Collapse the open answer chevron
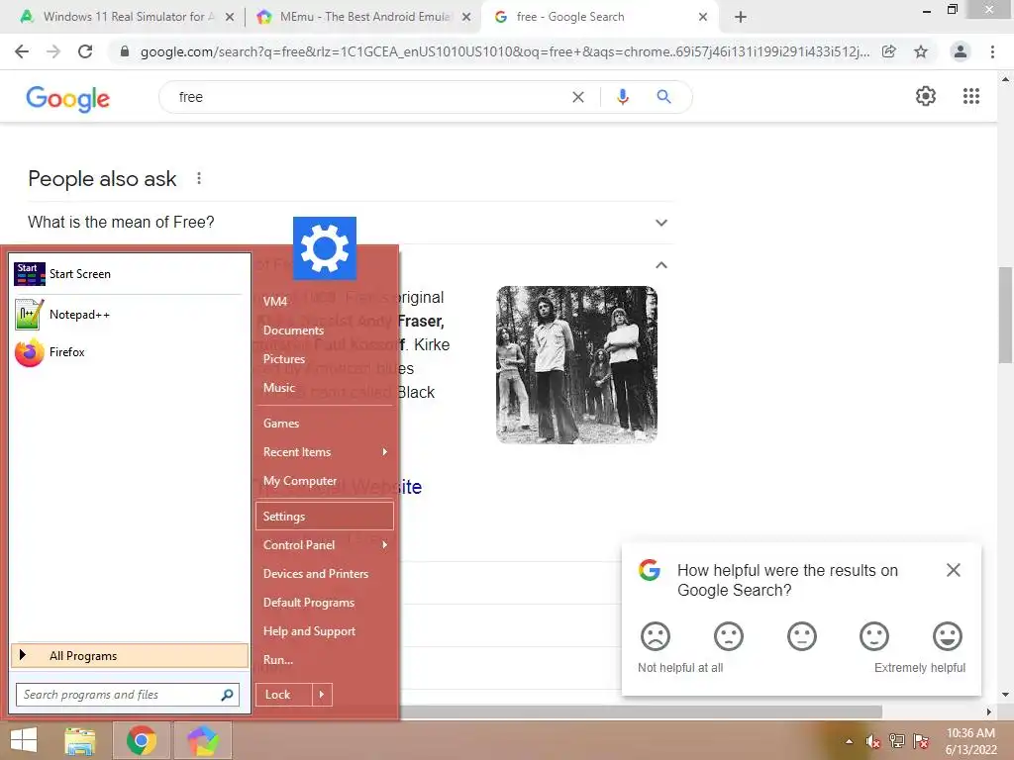1014x760 pixels. [660, 265]
